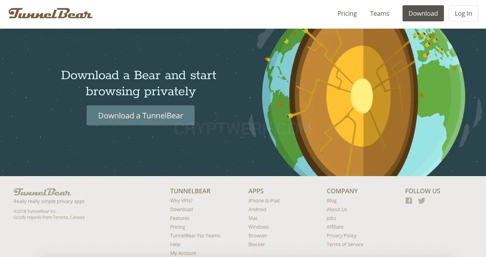
Task: Choose the Windows app link
Action: click(258, 227)
